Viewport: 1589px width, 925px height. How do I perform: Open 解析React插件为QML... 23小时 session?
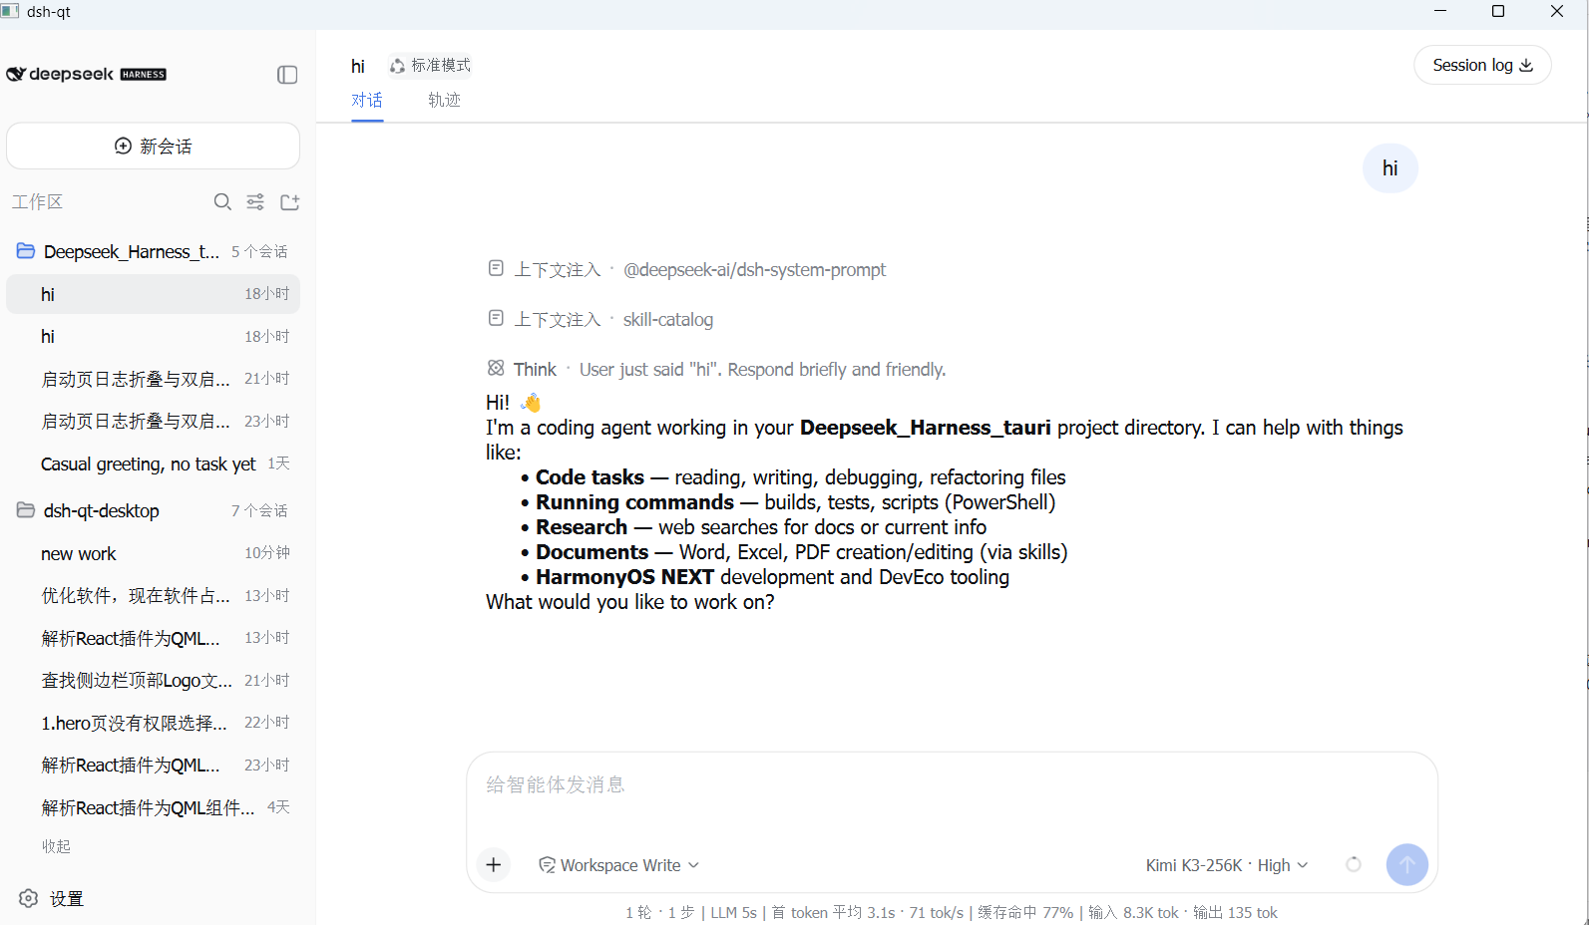(x=153, y=765)
